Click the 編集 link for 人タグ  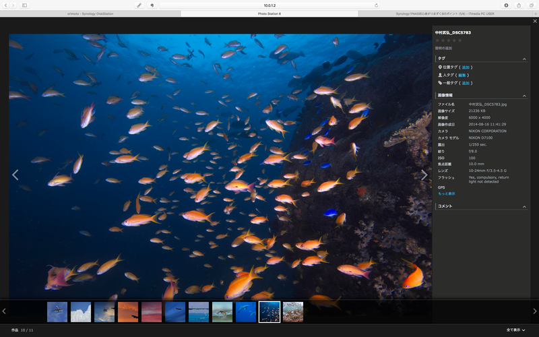[x=462, y=75]
